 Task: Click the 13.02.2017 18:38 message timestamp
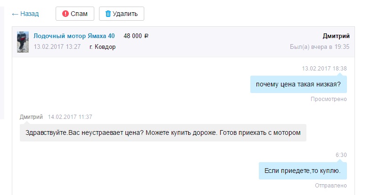click(x=324, y=69)
